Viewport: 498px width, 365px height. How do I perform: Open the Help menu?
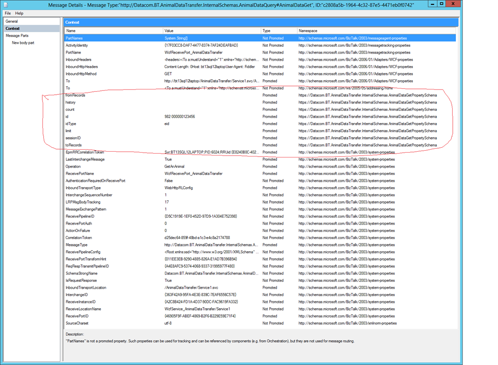[x=19, y=13]
